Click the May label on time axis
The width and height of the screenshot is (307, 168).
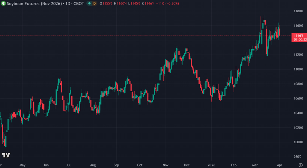coord(22,165)
